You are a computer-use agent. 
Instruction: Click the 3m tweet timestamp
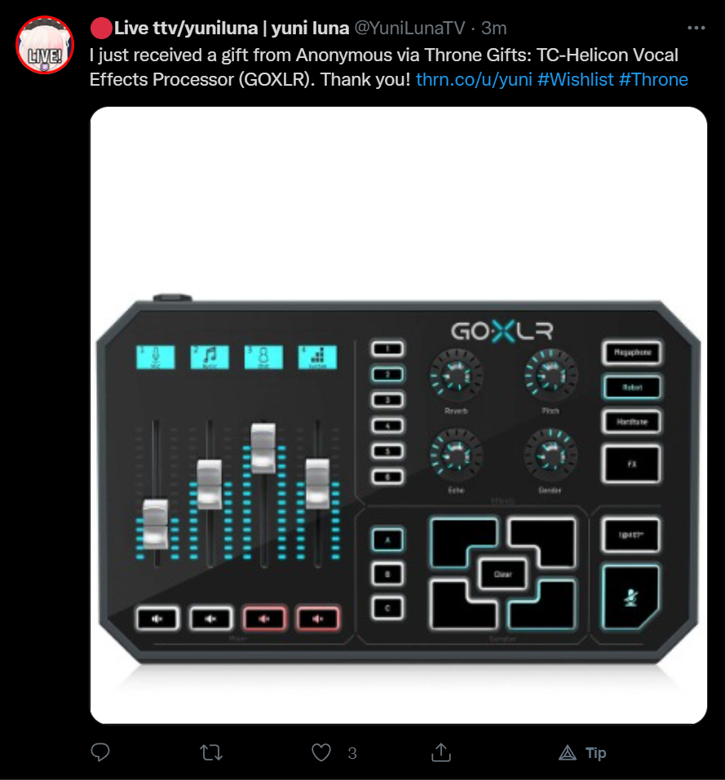(x=493, y=29)
